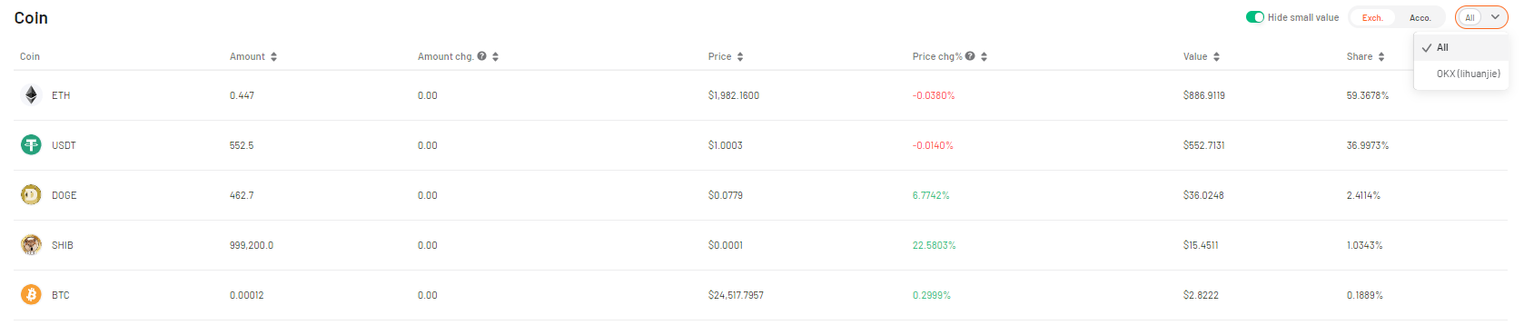
Task: Sort by Share column arrows
Action: click(x=1381, y=56)
